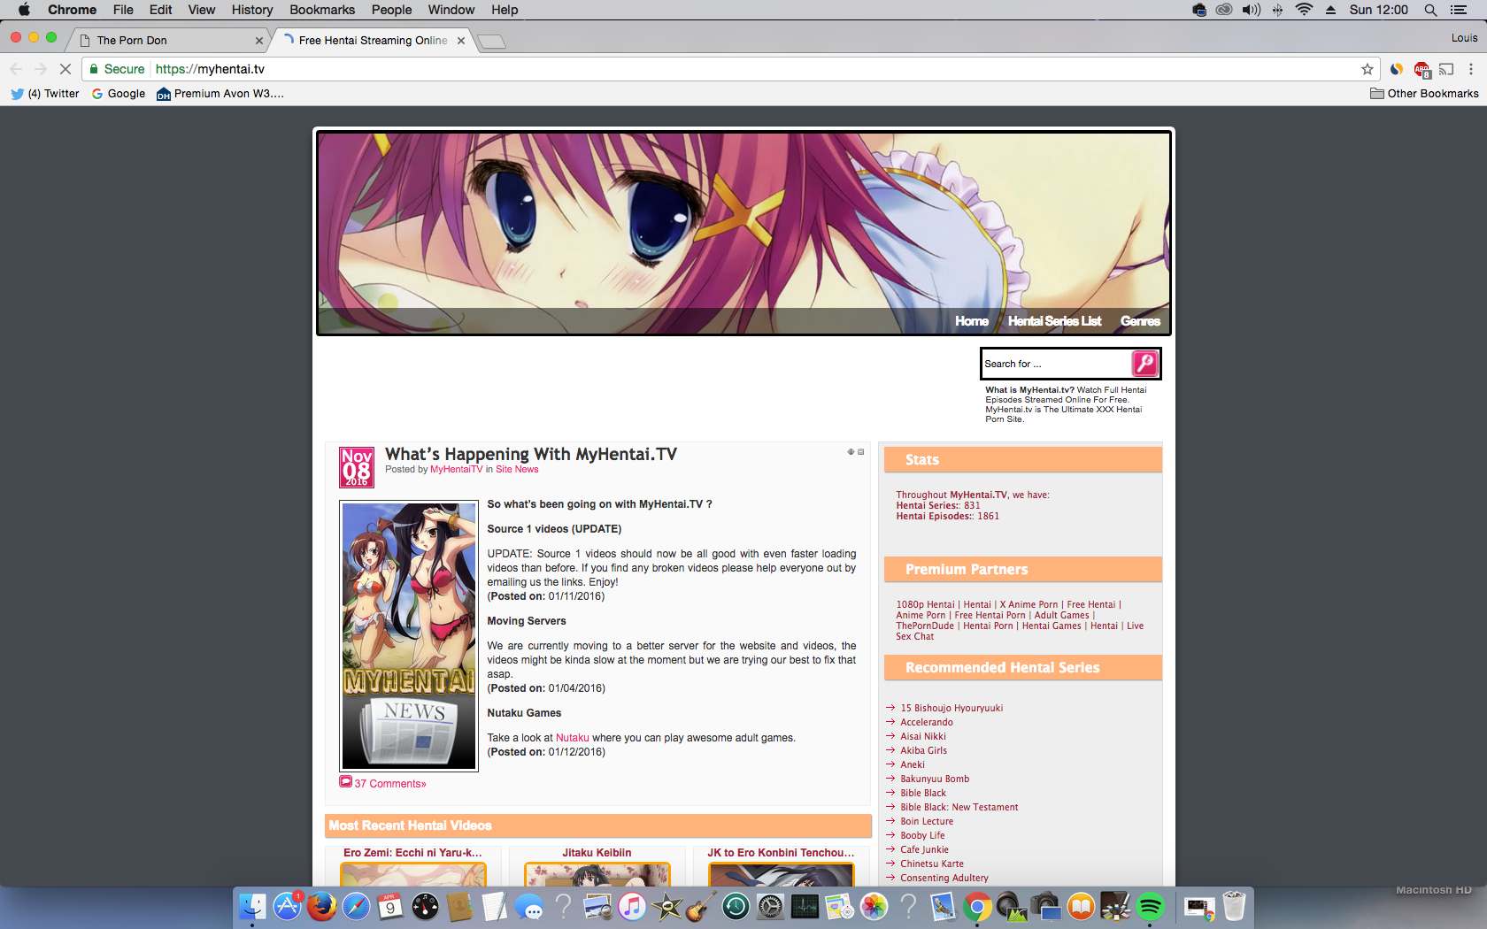This screenshot has width=1487, height=929.
Task: Click the Sun 12:00 clock
Action: pyautogui.click(x=1378, y=10)
